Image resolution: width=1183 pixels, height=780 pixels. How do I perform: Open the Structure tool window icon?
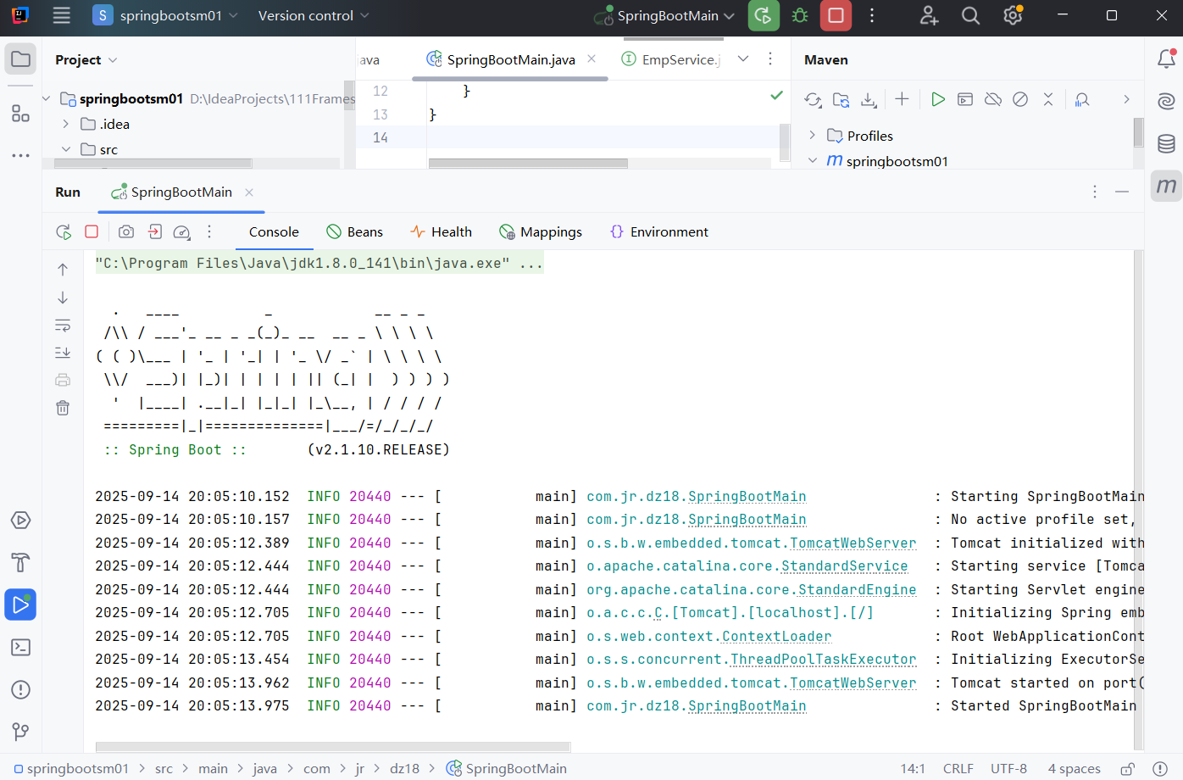(x=20, y=114)
